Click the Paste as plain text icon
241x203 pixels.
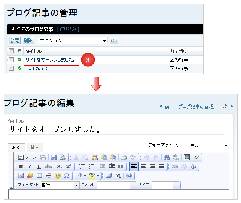[x=104, y=157]
